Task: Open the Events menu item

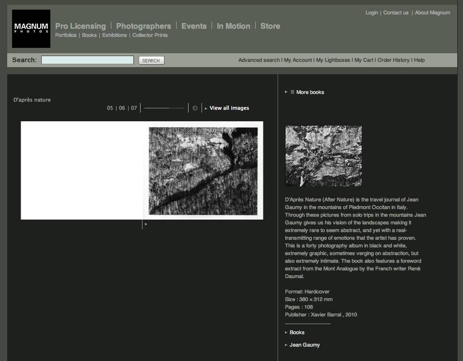Action: (x=194, y=26)
